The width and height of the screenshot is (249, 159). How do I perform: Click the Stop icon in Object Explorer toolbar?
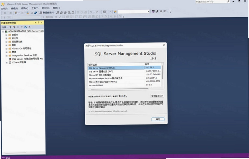point(18,27)
